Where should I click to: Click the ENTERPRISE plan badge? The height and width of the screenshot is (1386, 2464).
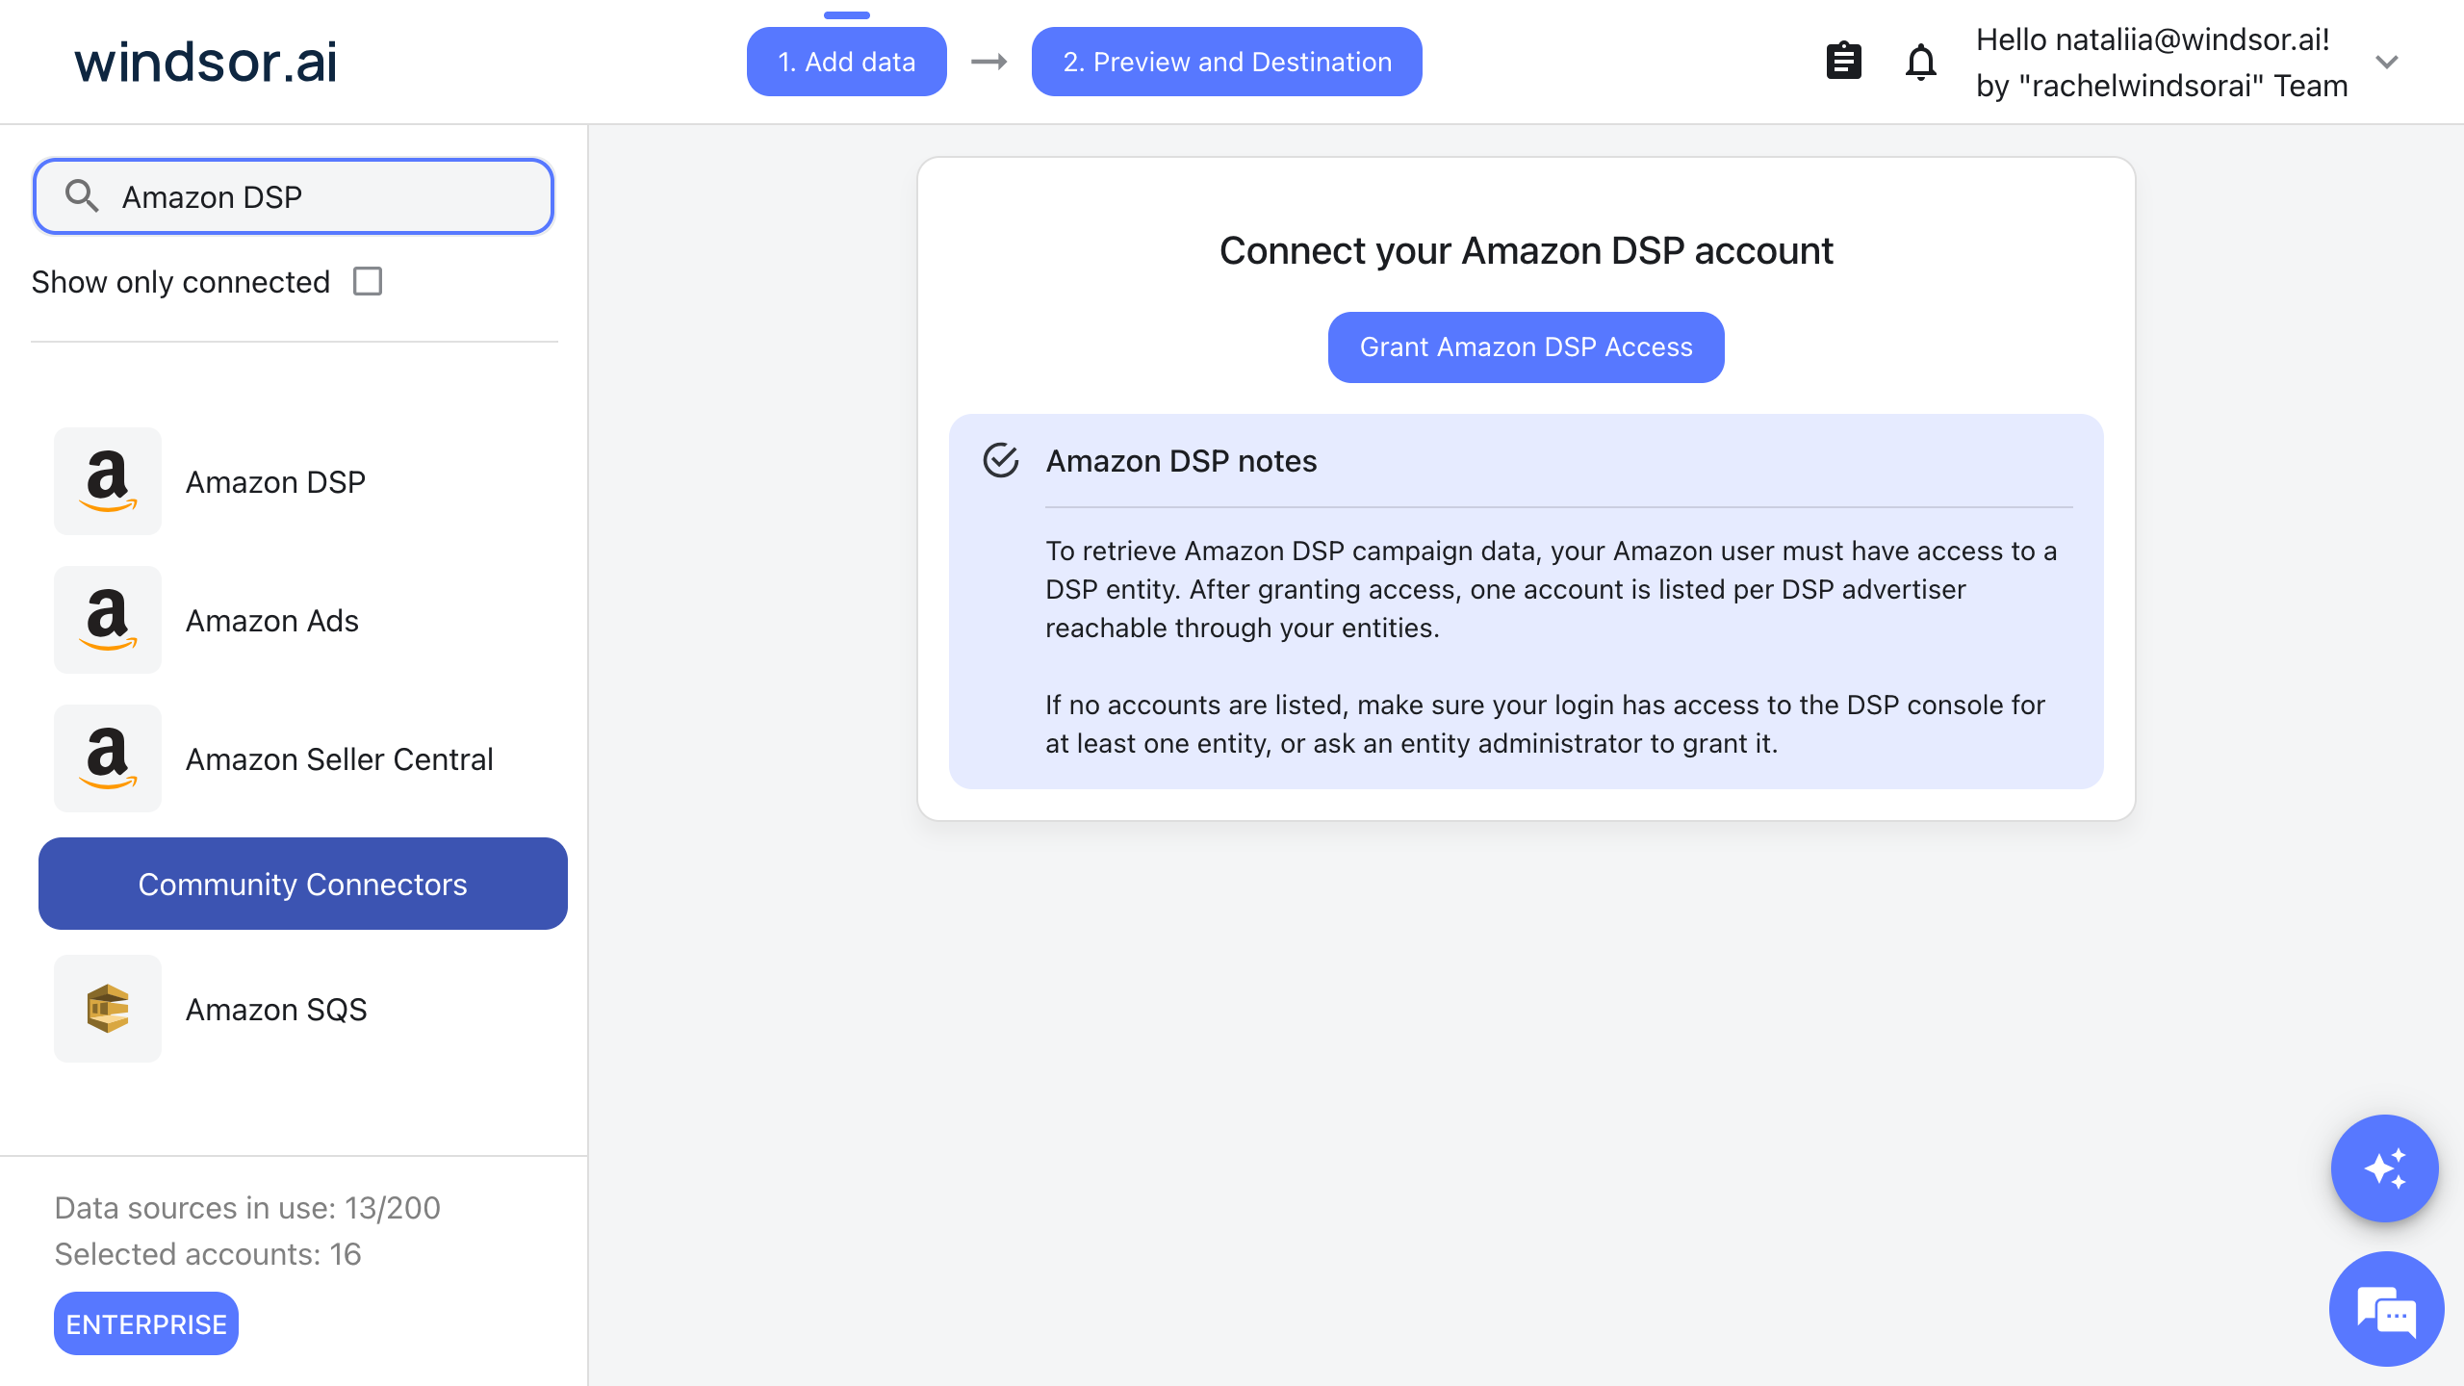click(x=146, y=1324)
